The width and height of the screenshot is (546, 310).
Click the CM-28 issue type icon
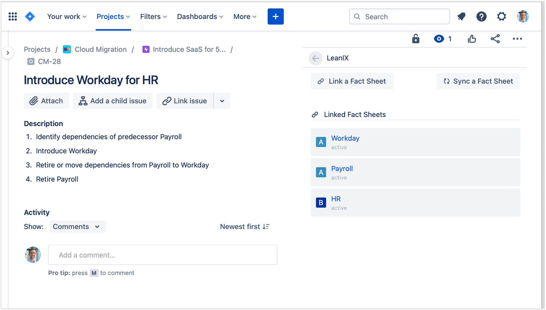point(31,62)
